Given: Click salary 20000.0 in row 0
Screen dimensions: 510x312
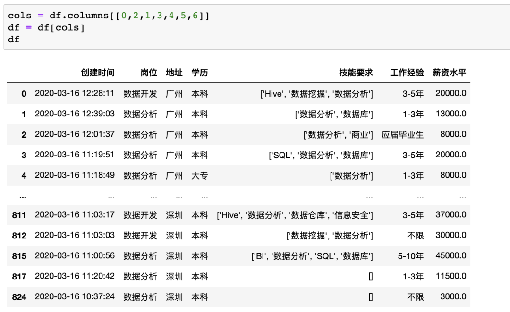Looking at the screenshot, I should click(451, 93).
